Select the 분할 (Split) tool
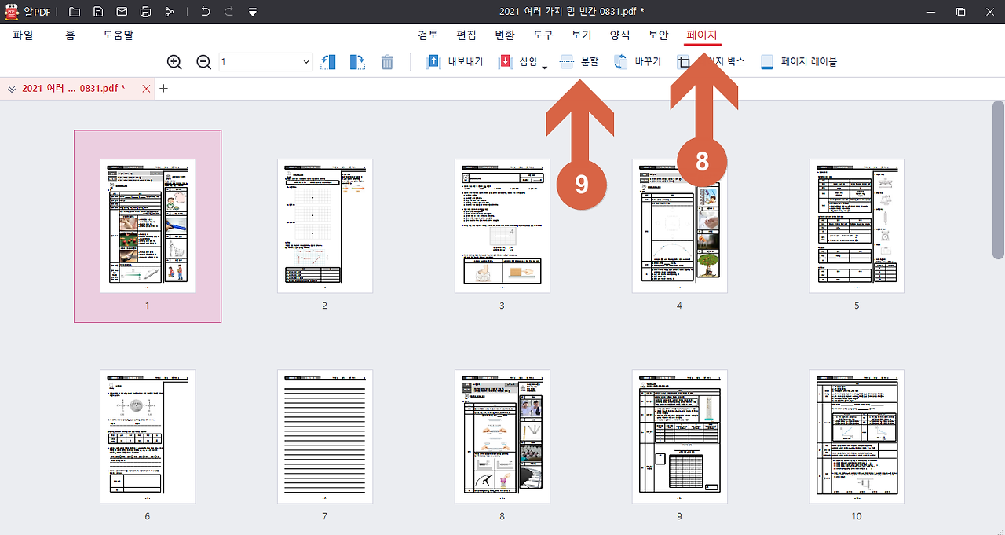This screenshot has width=1005, height=535. 579,61
